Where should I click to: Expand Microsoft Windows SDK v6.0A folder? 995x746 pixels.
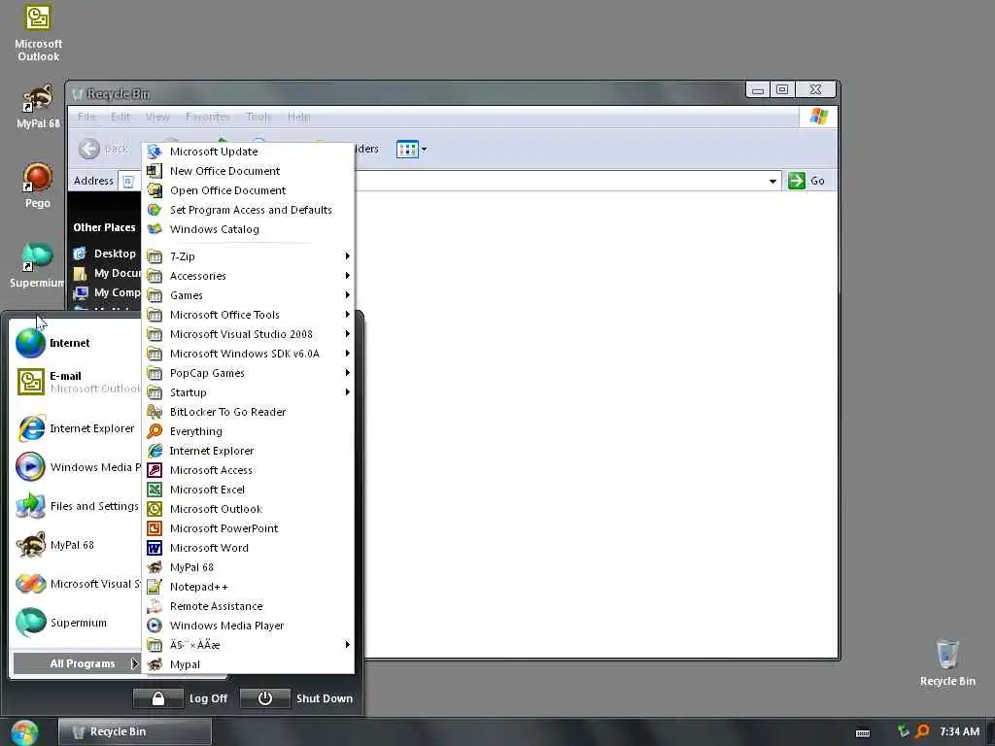[x=248, y=354]
